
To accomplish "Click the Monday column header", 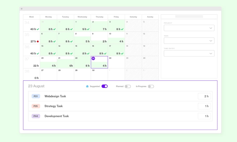I will click(48, 17).
